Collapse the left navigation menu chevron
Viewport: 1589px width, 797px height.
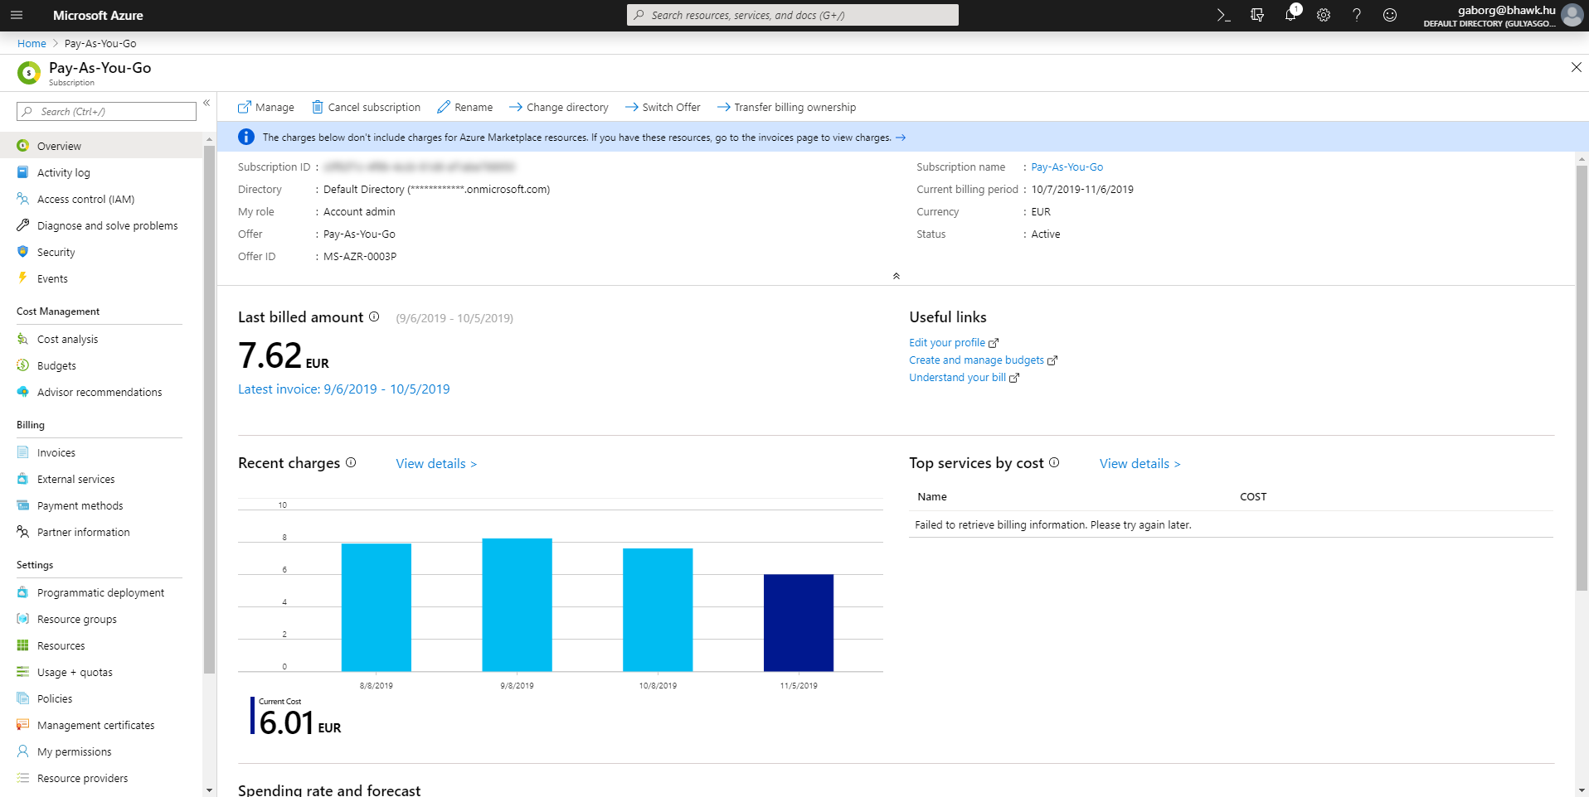(207, 104)
